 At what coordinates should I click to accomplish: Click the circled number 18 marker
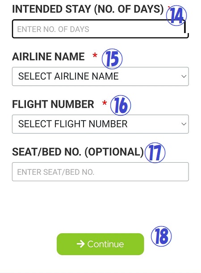(x=161, y=236)
